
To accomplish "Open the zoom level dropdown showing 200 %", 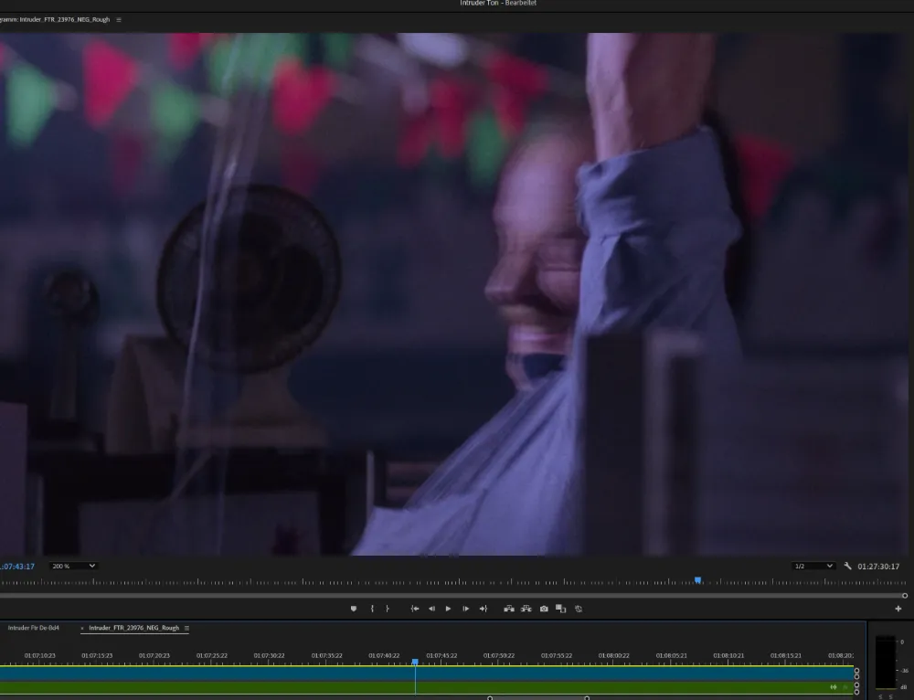I will pyautogui.click(x=73, y=567).
